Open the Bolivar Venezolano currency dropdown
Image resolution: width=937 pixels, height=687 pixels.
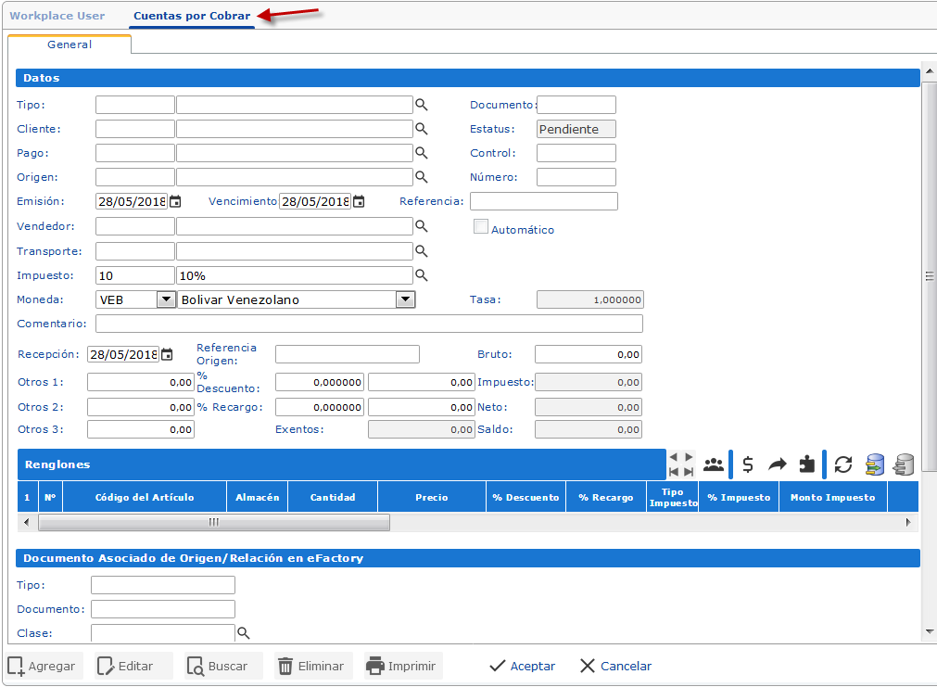[405, 299]
